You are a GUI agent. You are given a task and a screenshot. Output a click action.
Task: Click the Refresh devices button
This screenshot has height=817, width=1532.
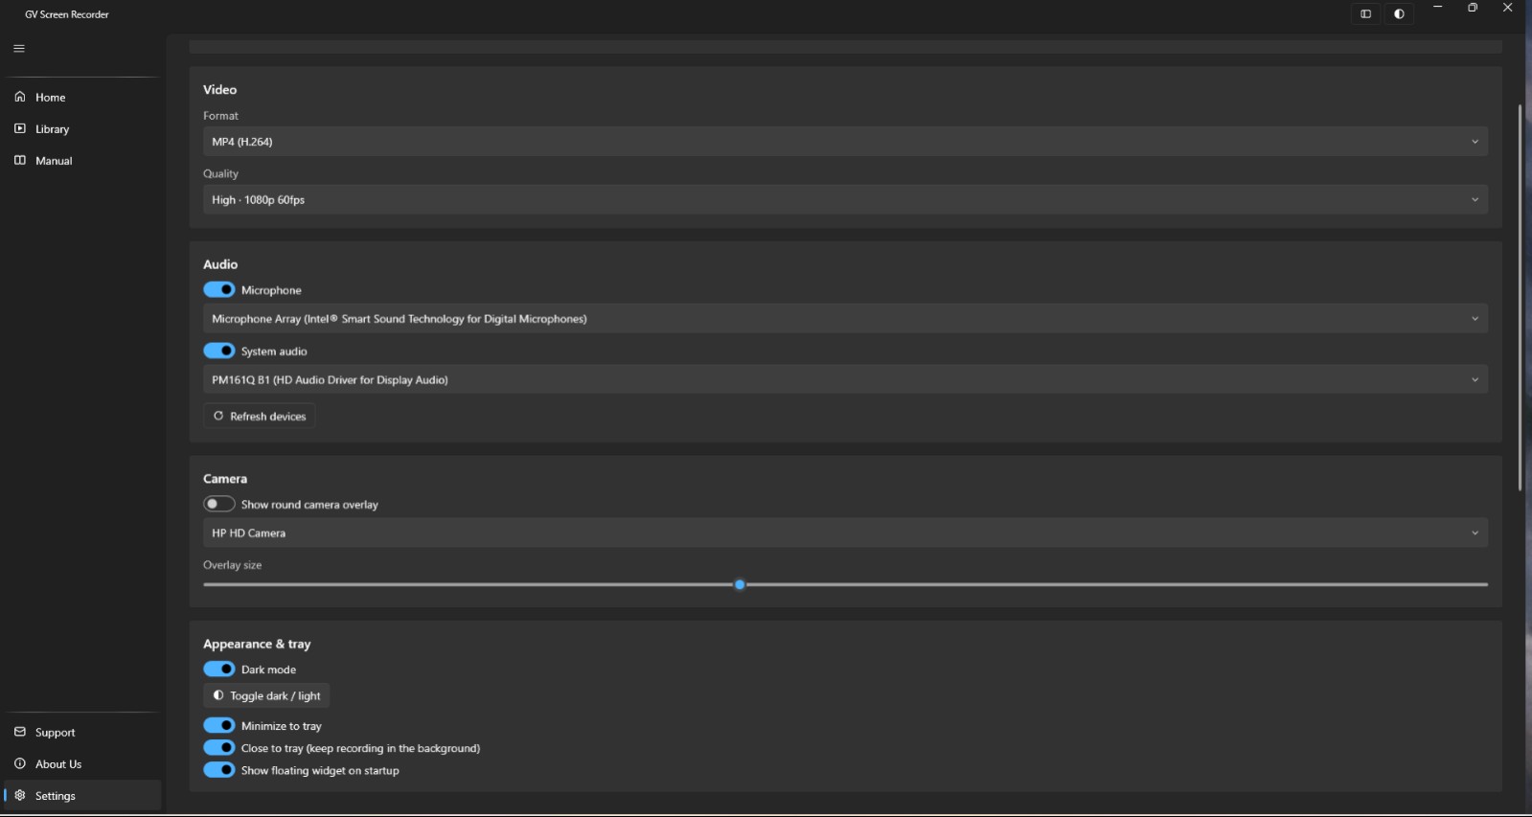[x=260, y=416]
